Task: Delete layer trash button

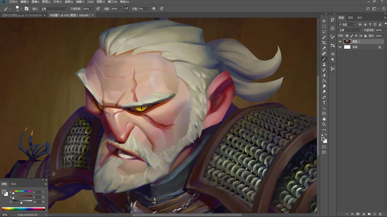Action: pyautogui.click(x=380, y=214)
